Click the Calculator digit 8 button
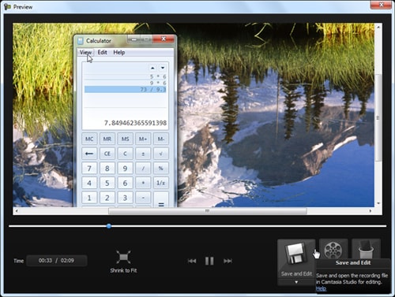This screenshot has height=297, width=395. coord(107,169)
